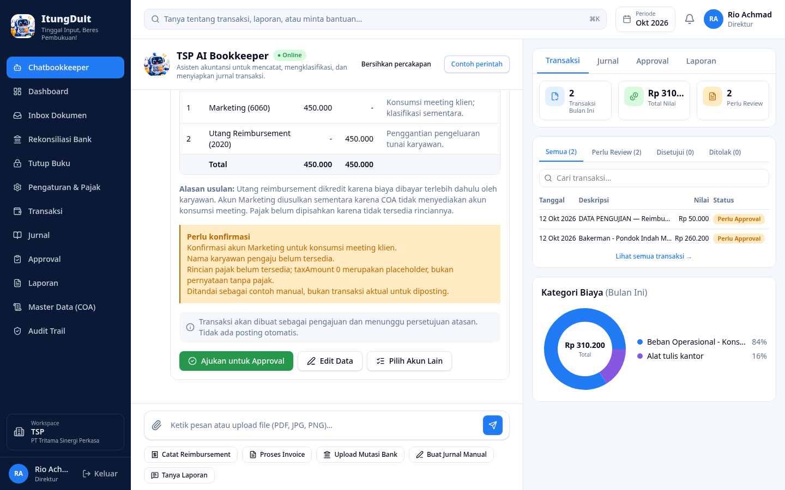785x490 pixels.
Task: Filter by Disetujui (0) tab
Action: (675, 152)
